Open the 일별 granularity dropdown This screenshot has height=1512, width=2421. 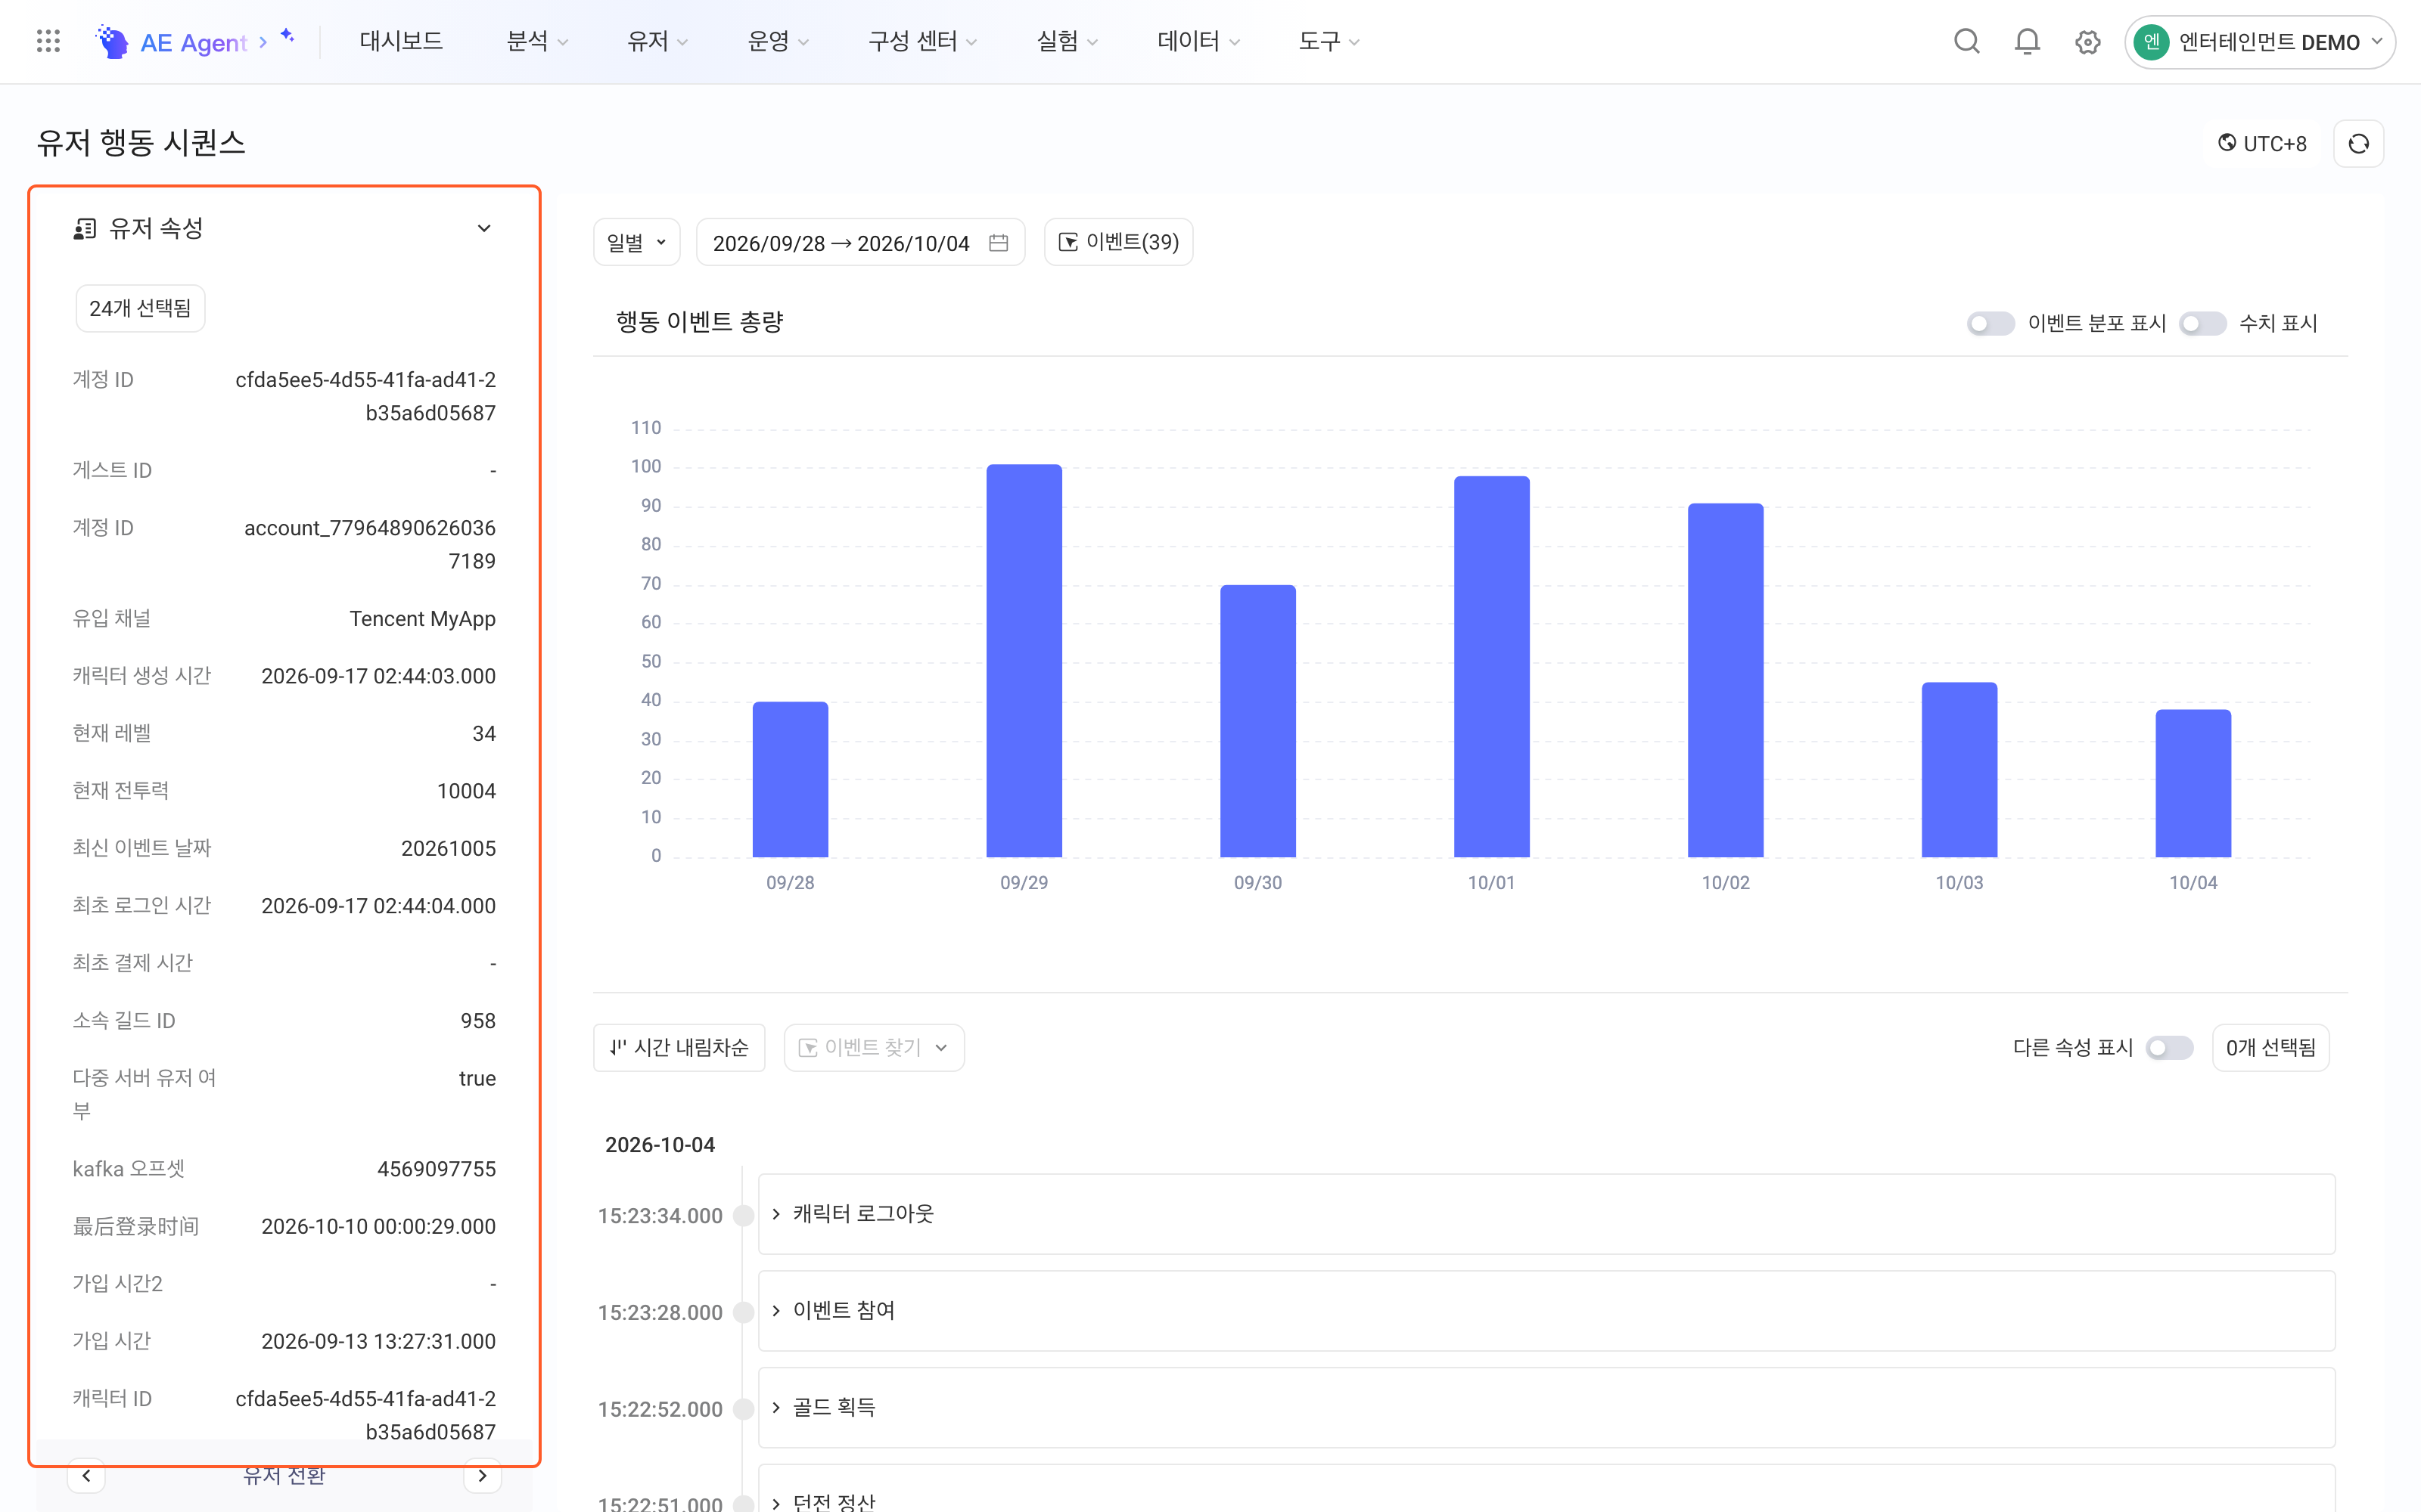pos(636,243)
